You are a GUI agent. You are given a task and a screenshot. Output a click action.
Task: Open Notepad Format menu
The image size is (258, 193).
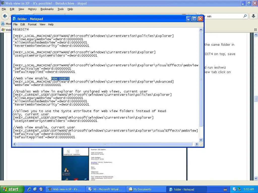click(x=32, y=24)
